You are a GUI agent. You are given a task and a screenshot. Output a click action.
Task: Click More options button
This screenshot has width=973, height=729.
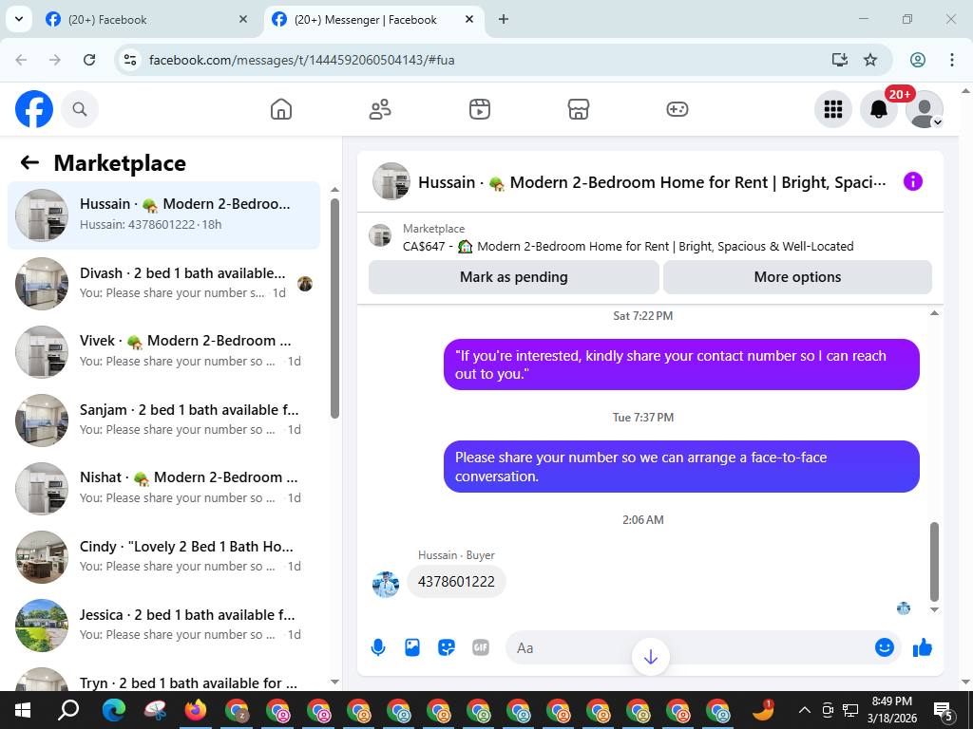797,277
